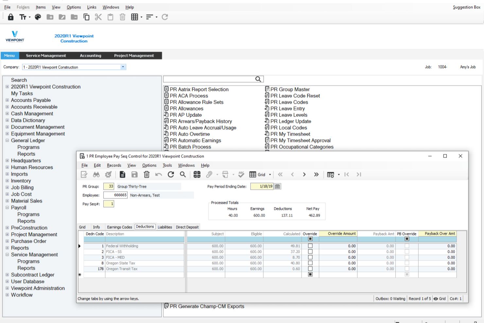Click the add folder icon in the main toolbar
The image size is (484, 323).
tap(50, 17)
